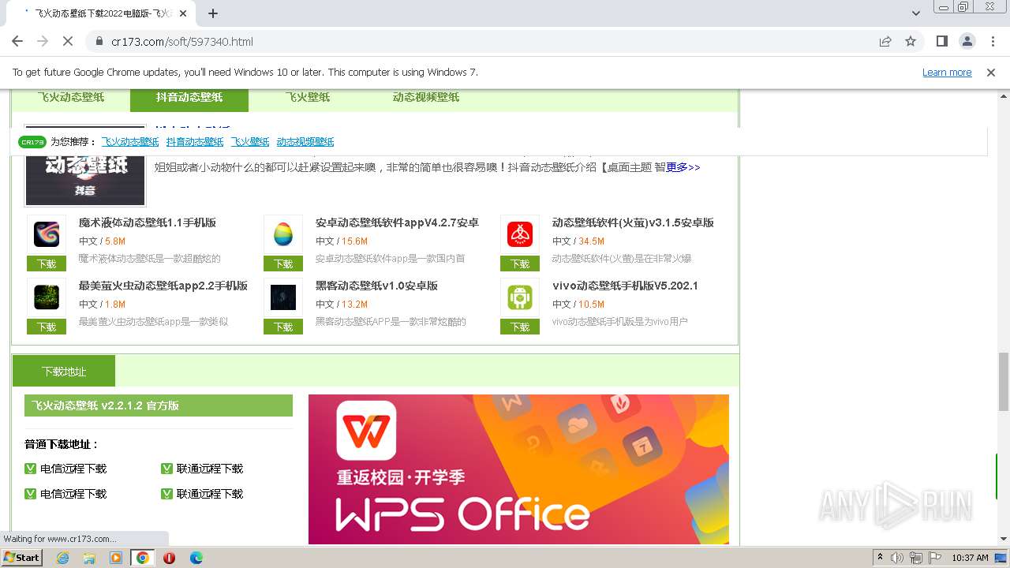
Task: Open Opera from the taskbar
Action: (x=169, y=558)
